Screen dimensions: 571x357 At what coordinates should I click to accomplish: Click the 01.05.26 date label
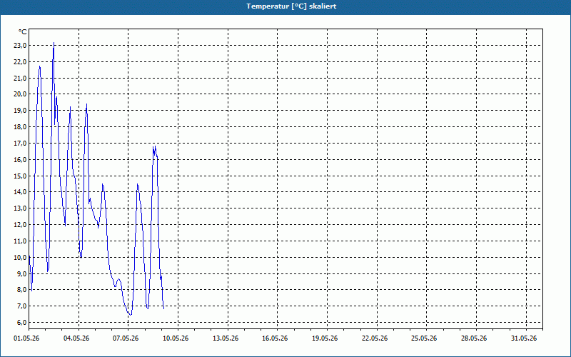pos(26,338)
